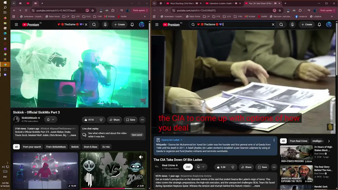The height and width of the screenshot is (190, 338).
Task: Open YouTube notifications bell in right window
Action: (x=320, y=25)
